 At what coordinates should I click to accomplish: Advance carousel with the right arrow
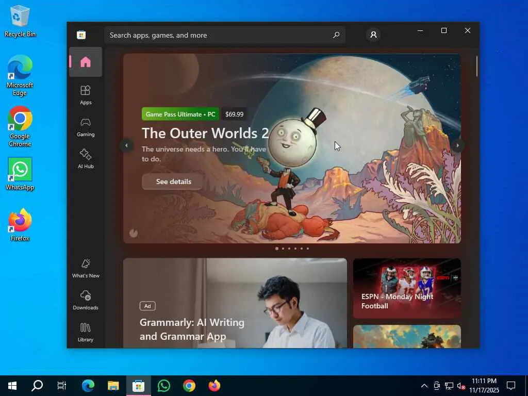457,145
